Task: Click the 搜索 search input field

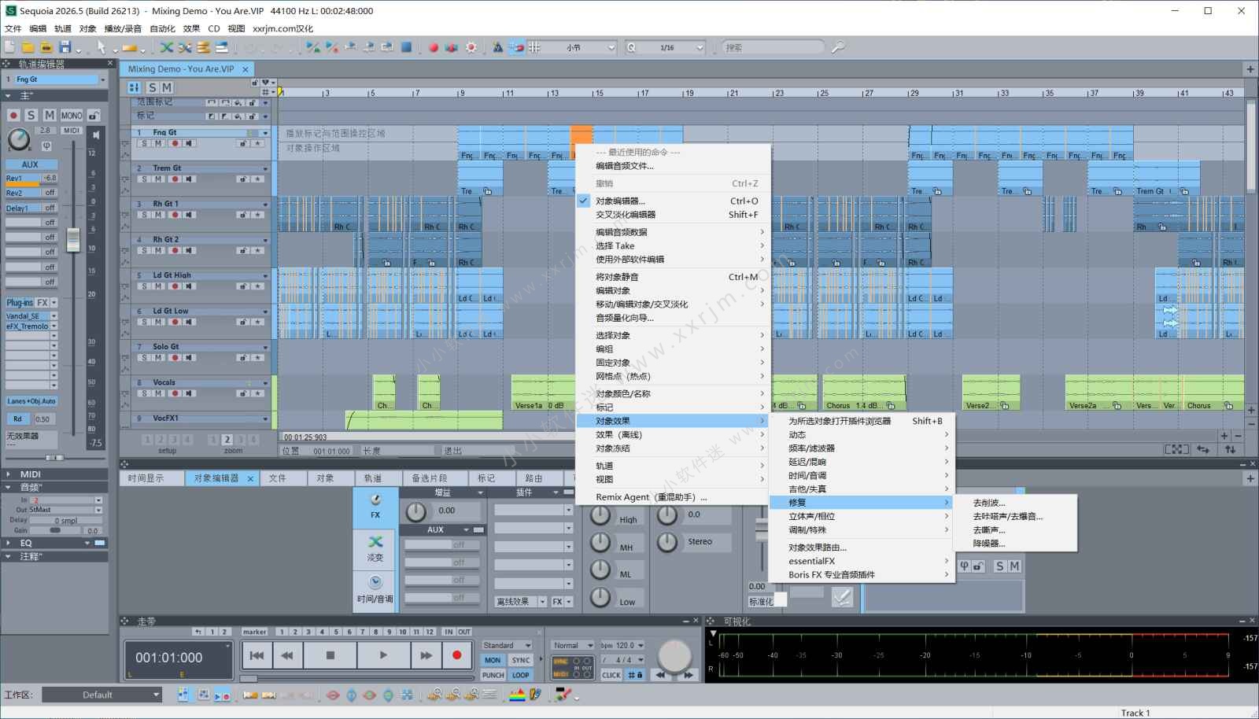Action: pyautogui.click(x=773, y=47)
